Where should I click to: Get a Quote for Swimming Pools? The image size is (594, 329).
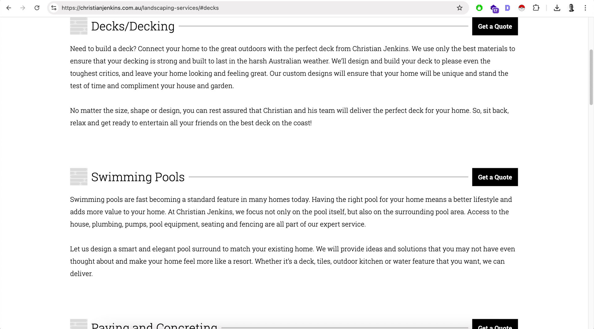click(495, 177)
